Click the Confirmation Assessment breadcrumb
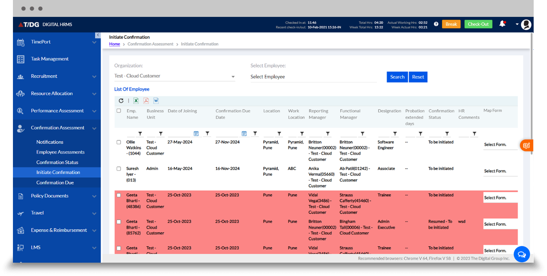The width and height of the screenshot is (547, 276). (150, 44)
